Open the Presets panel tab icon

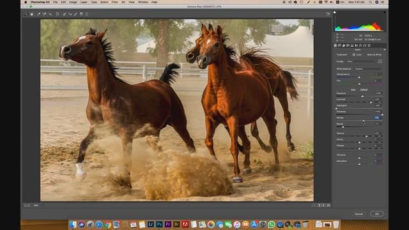(369, 45)
